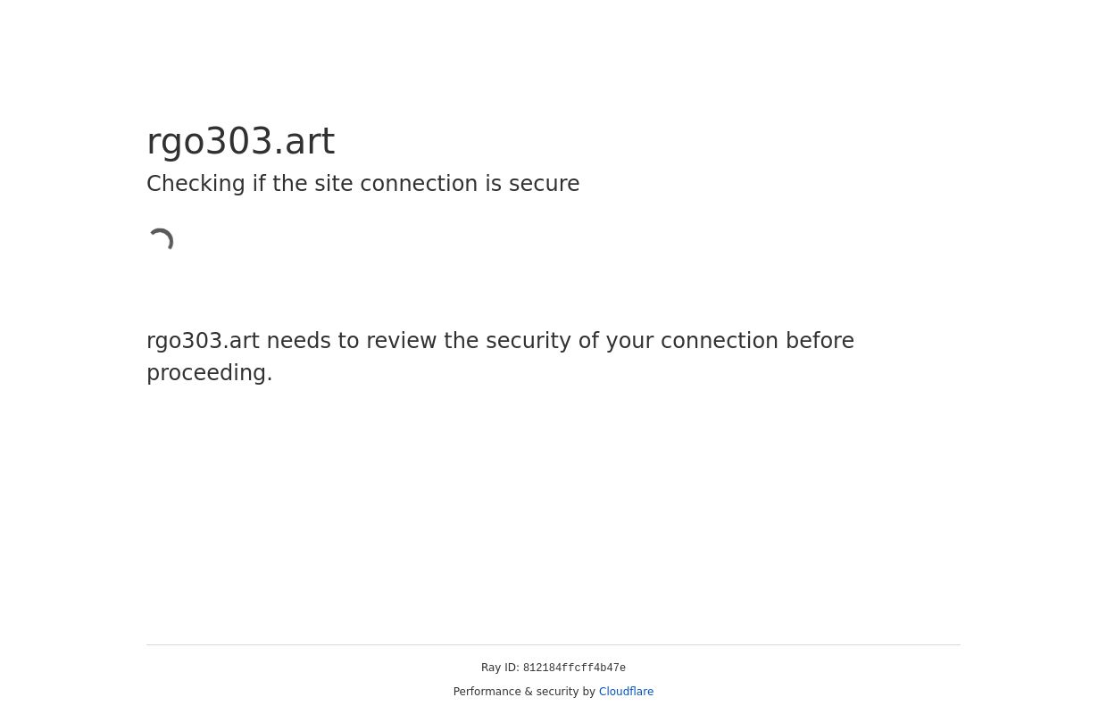Click the word "connection" in the main paragraph

point(719,341)
